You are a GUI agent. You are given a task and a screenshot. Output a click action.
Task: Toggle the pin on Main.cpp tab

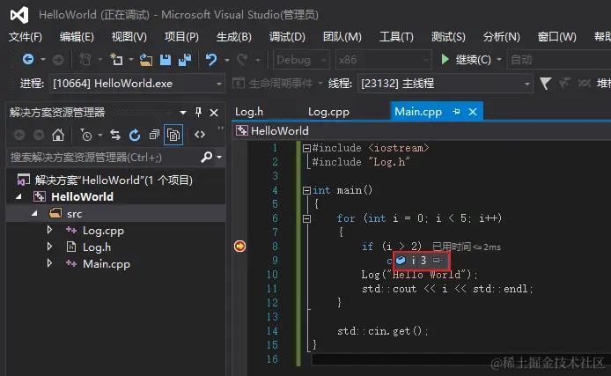coord(456,112)
